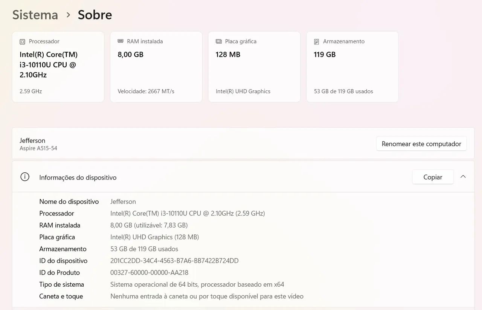This screenshot has width=482, height=310.
Task: Click the Armazenamento drive icon
Action: coord(317,42)
